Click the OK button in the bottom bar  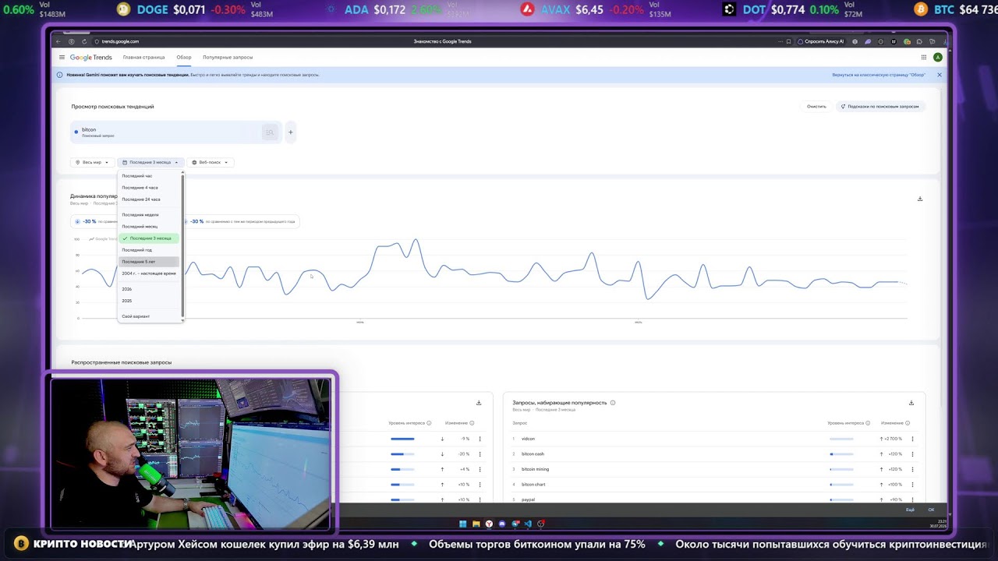point(931,510)
